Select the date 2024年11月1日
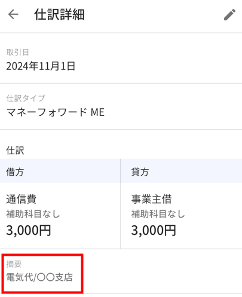Image resolution: width=242 pixels, height=297 pixels. pyautogui.click(x=41, y=66)
